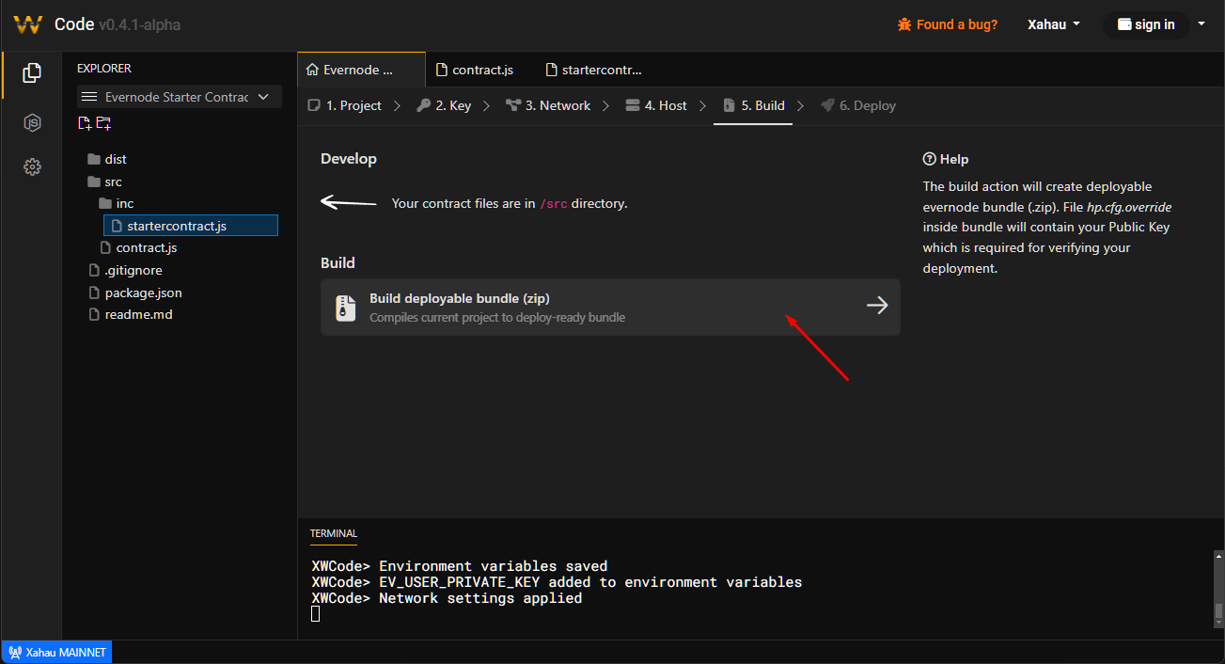Click Xahau MAINNET in status bar
1225x664 pixels.
(x=57, y=652)
